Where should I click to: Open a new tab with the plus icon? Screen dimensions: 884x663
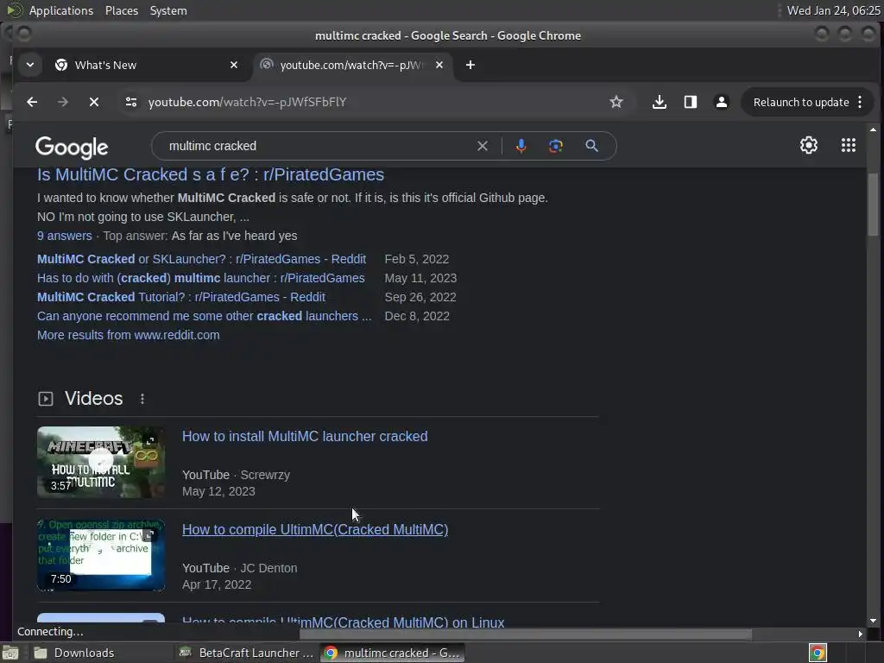pos(470,65)
